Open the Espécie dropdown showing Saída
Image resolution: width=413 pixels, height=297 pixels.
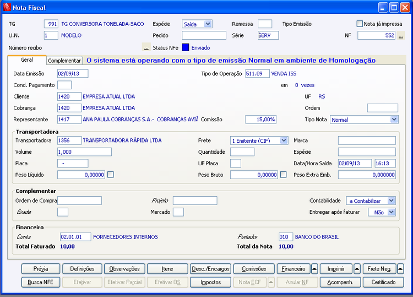coord(208,24)
